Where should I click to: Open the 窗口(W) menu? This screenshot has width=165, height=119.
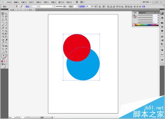tap(61, 2)
